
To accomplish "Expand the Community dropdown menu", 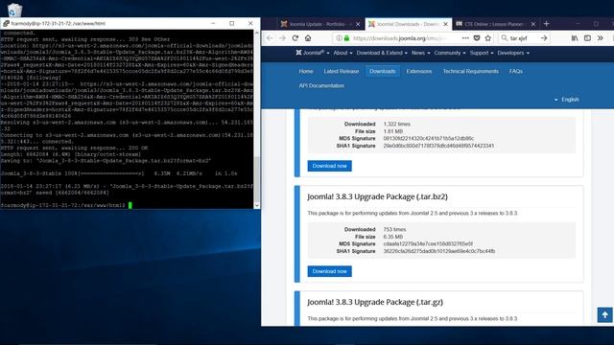I will click(x=450, y=53).
